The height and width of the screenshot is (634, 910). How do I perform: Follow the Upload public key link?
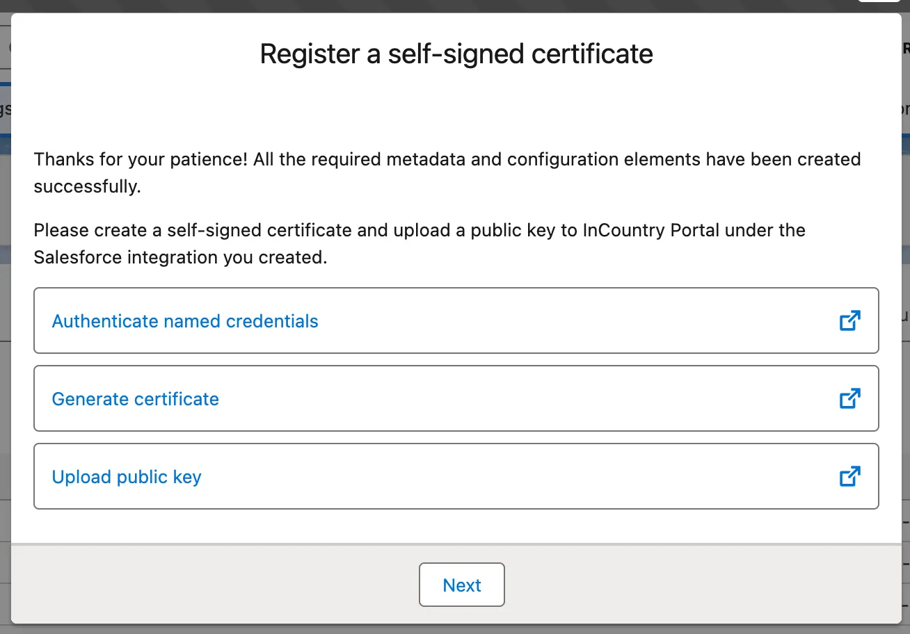tap(127, 477)
